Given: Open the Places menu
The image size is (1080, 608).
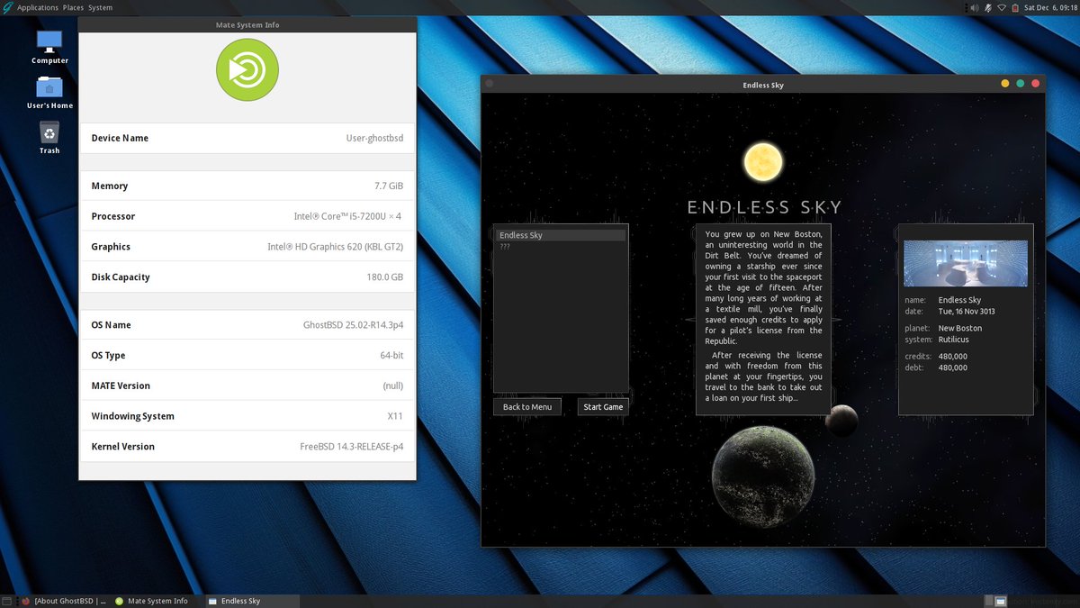Looking at the screenshot, I should [x=73, y=7].
